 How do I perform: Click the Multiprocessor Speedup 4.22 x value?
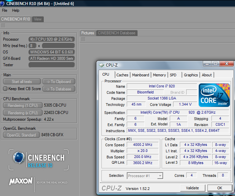(x=49, y=119)
